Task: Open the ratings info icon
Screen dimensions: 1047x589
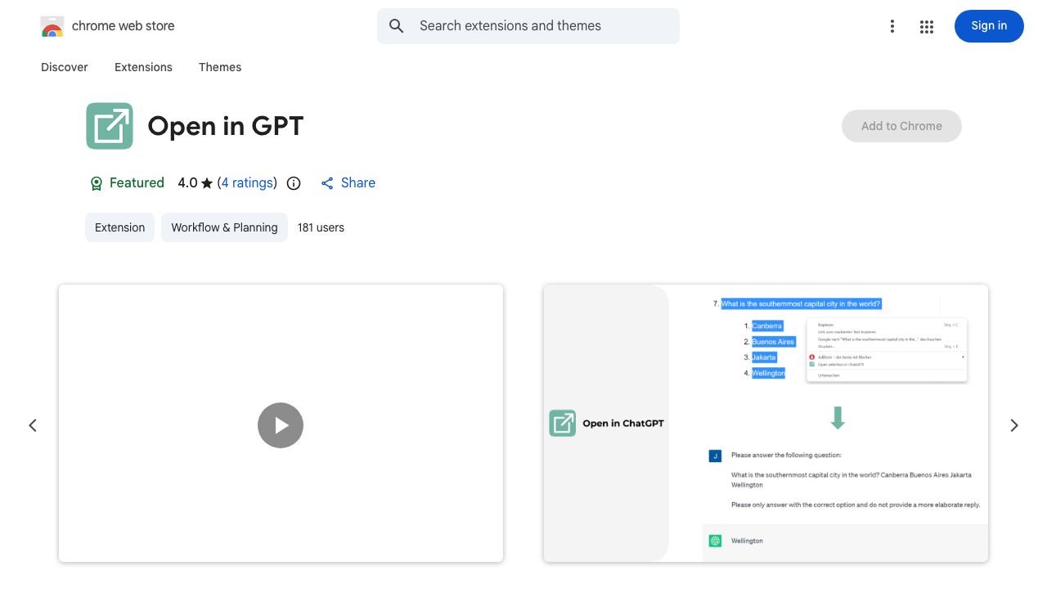Action: click(294, 183)
